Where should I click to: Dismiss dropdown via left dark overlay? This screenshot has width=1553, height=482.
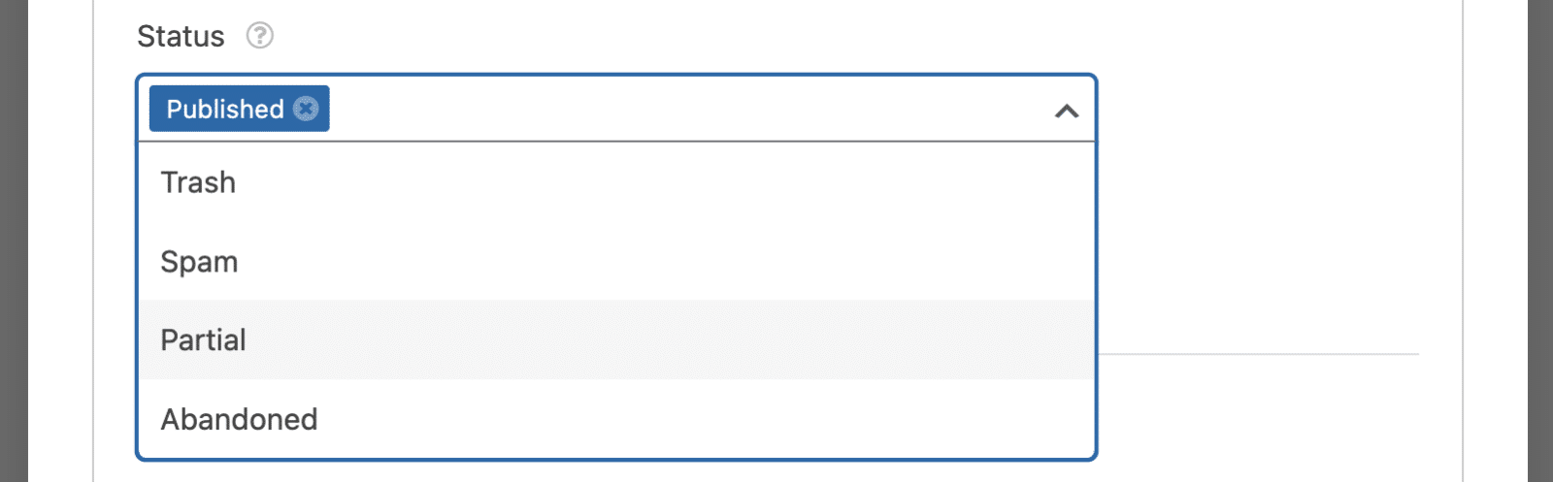[14, 241]
